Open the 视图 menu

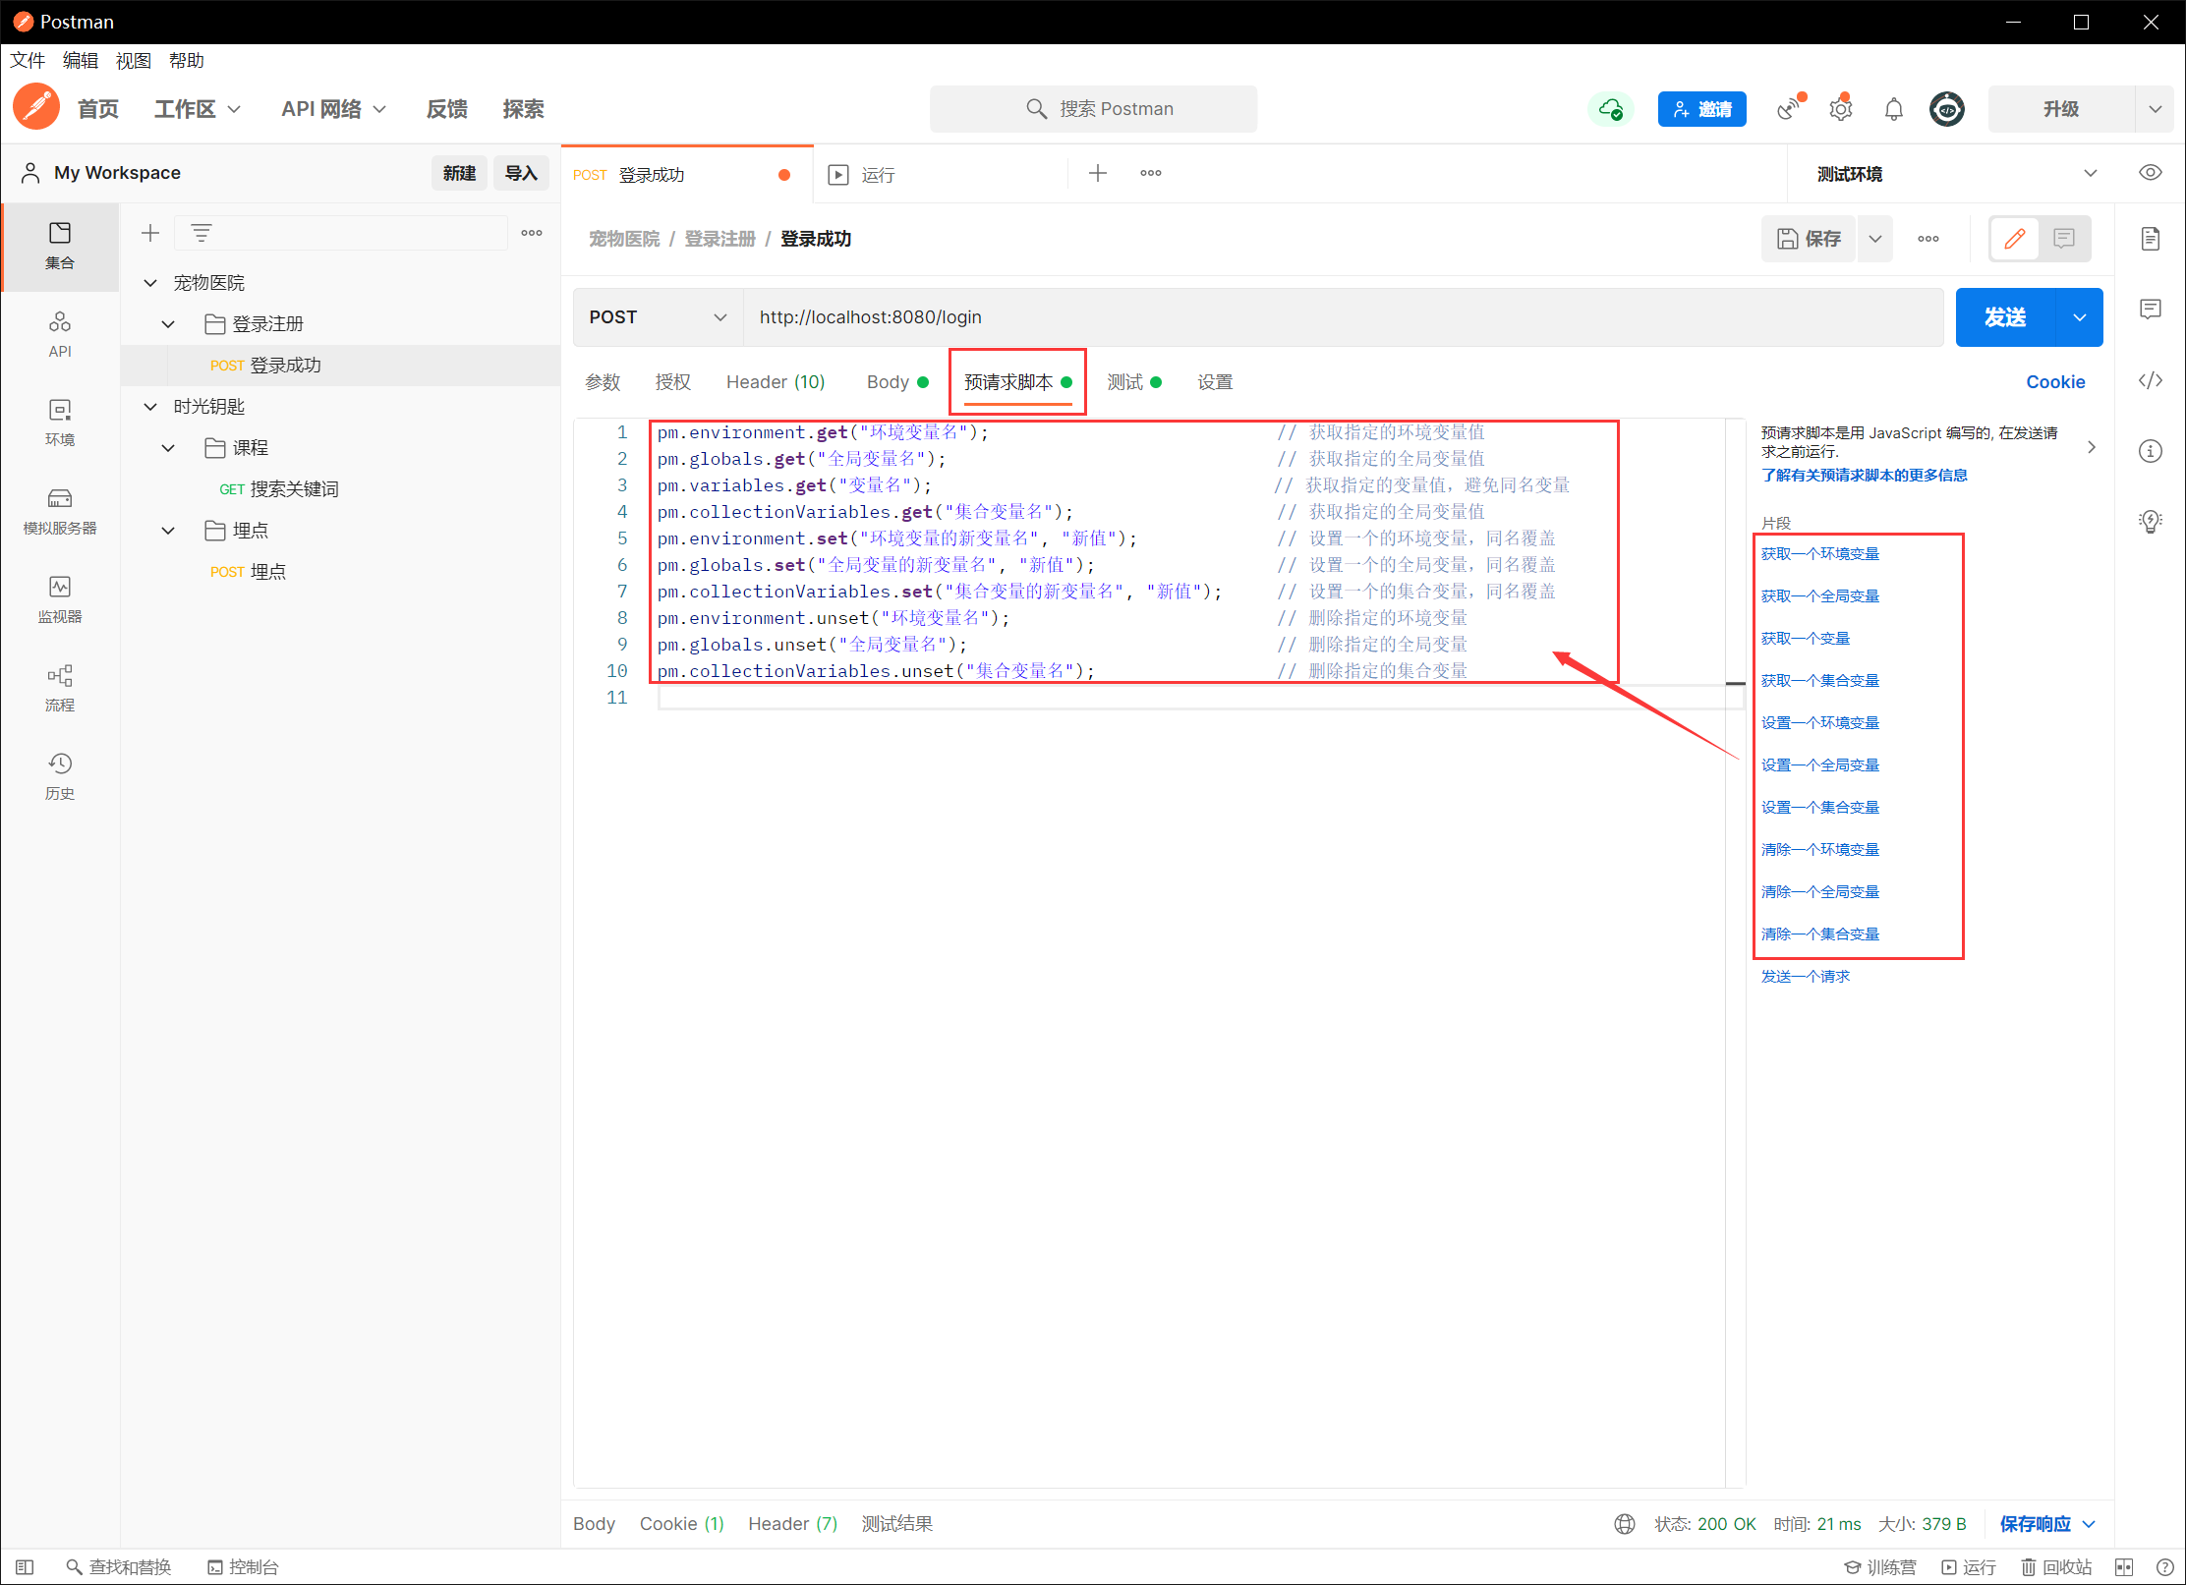pos(133,61)
